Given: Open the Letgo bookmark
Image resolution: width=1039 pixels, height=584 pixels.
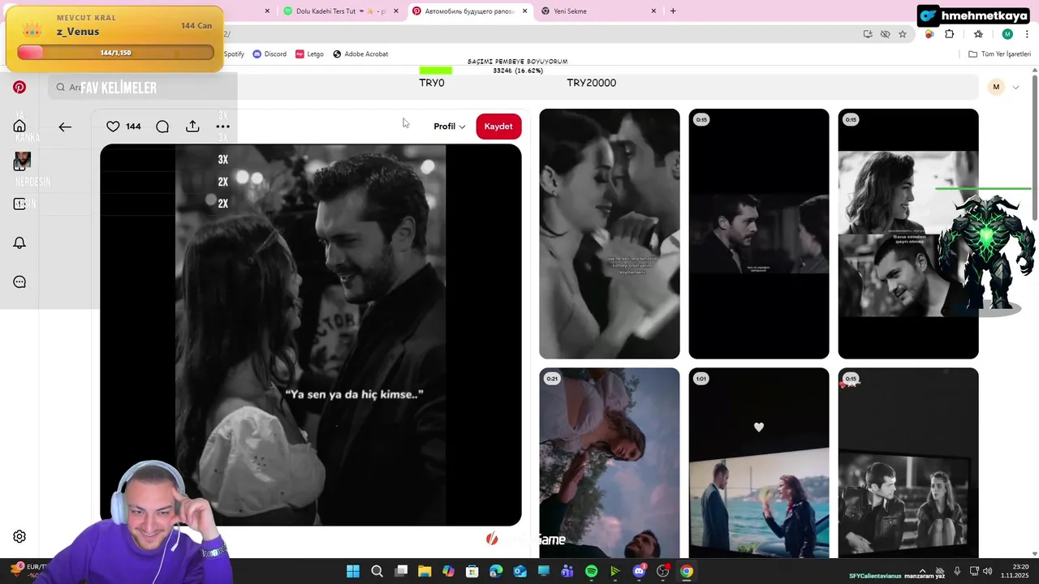Looking at the screenshot, I should tap(309, 54).
